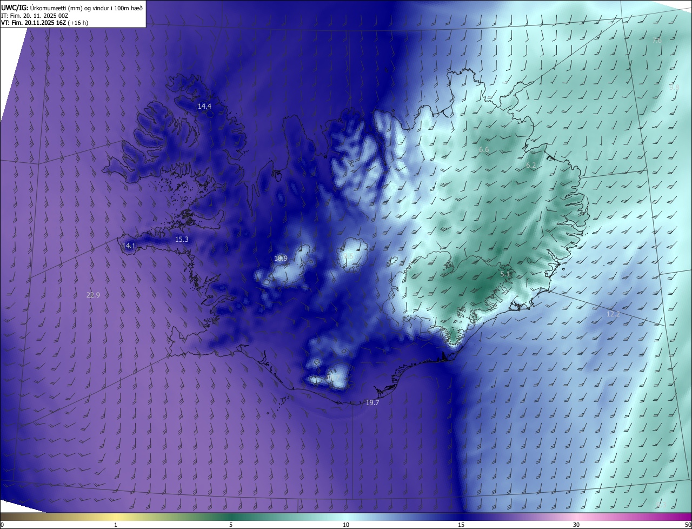
Task: Click the colorbar tick label 30
Action: [576, 525]
